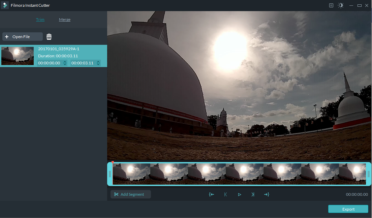Select the Trim tab
This screenshot has height=218, width=372.
tap(40, 19)
